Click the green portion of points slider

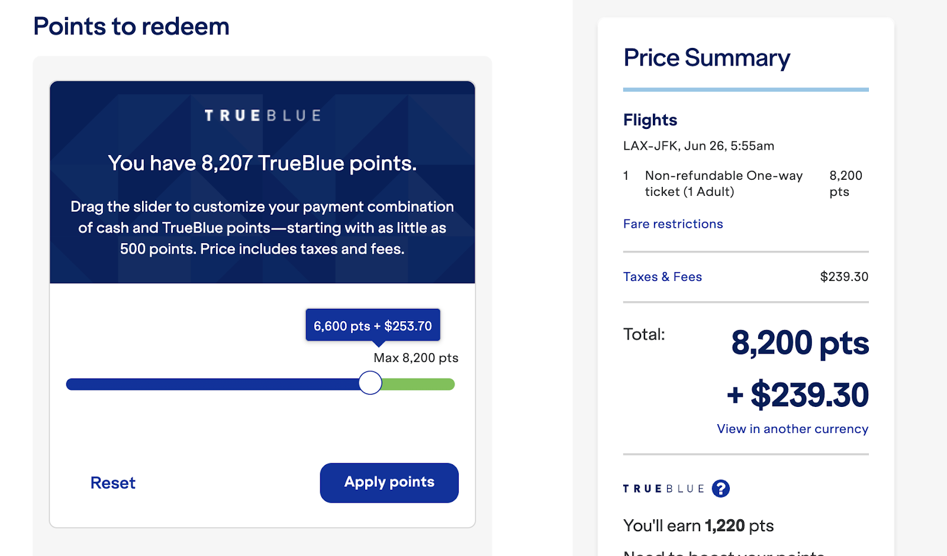pos(418,384)
